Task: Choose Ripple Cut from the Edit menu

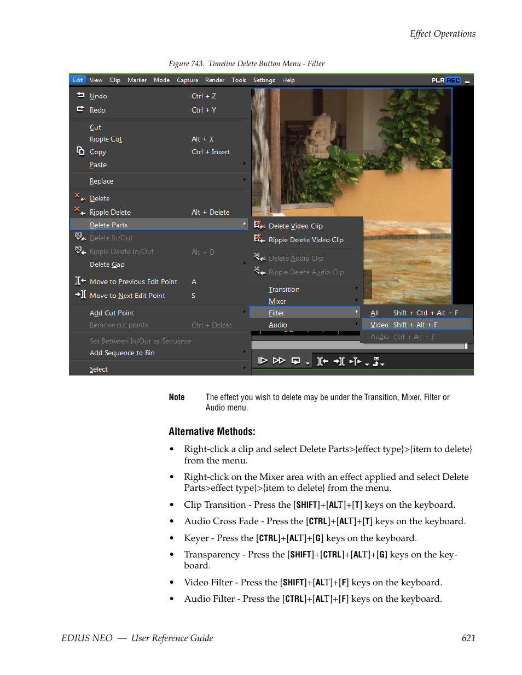Action: click(106, 139)
